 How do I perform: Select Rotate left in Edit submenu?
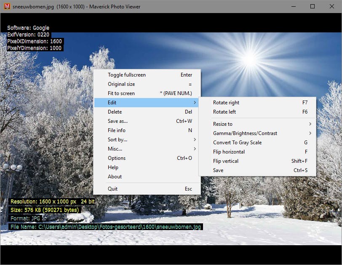click(257, 112)
